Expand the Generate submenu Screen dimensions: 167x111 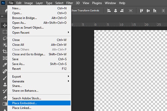(x=39, y=81)
